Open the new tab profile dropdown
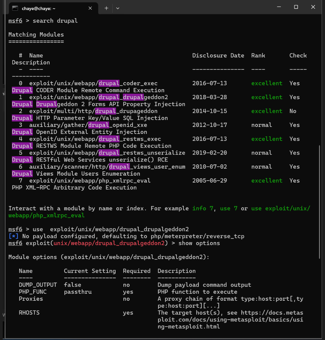Viewport: 325px width, 340px height. pos(118,8)
